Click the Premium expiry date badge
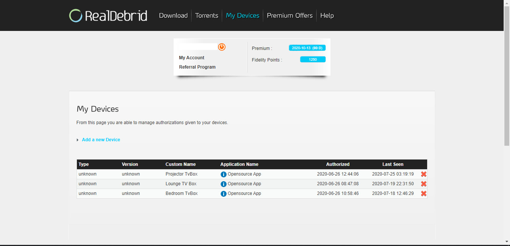The height and width of the screenshot is (246, 510). click(x=307, y=48)
